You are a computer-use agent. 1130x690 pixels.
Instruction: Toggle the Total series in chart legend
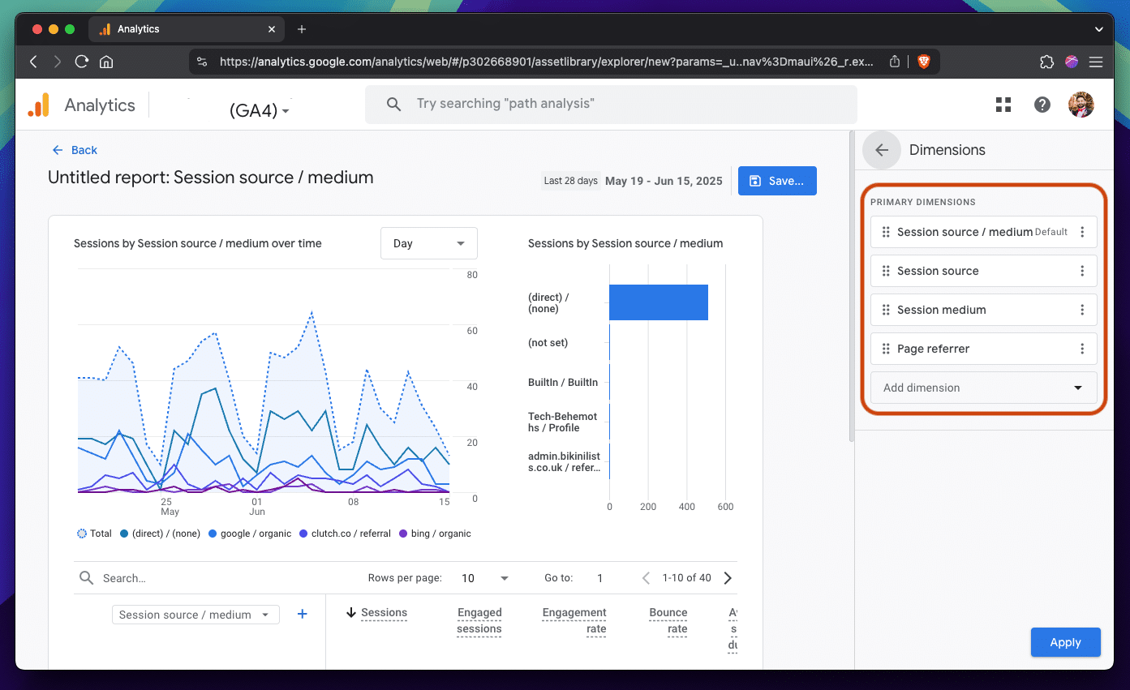click(x=94, y=534)
